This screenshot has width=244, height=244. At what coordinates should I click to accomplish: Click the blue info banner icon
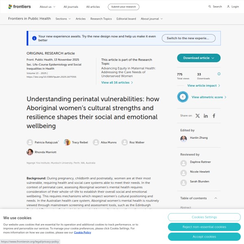tap(34, 38)
